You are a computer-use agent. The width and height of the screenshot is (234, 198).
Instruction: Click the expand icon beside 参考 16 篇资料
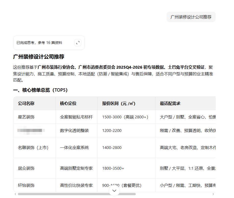point(78,43)
